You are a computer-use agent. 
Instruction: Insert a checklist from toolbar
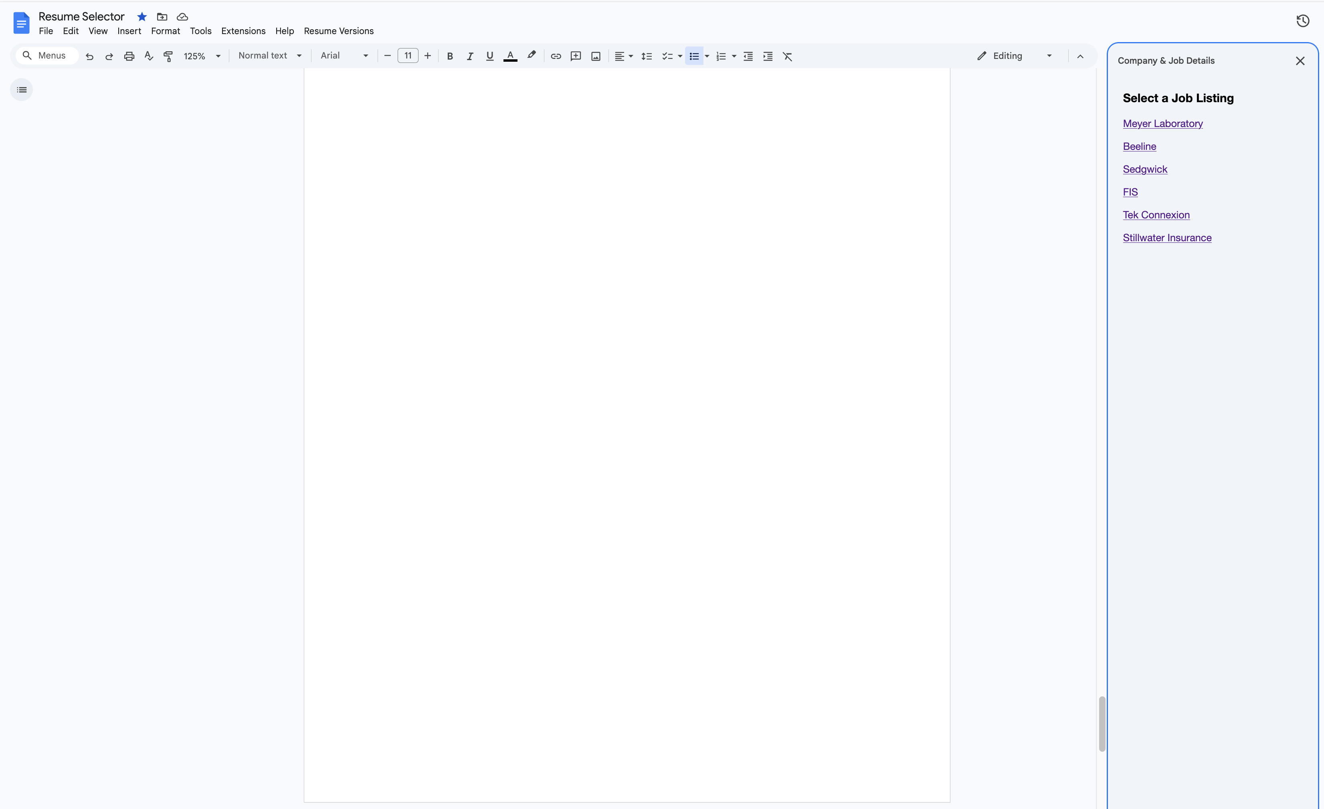[x=667, y=56]
